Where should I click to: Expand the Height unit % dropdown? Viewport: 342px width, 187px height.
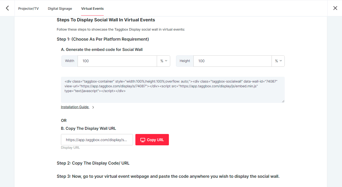point(278,61)
